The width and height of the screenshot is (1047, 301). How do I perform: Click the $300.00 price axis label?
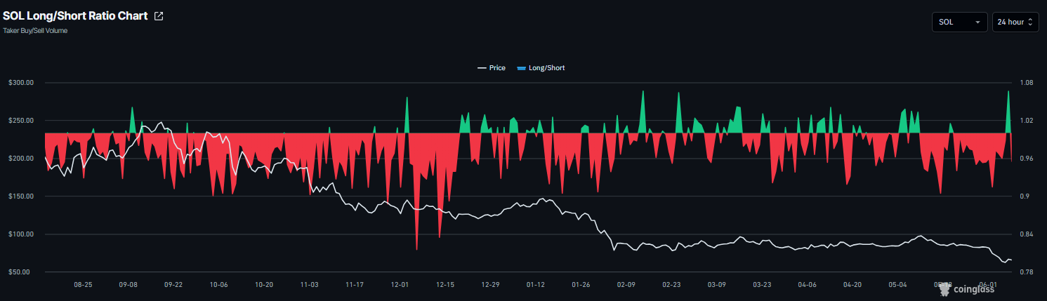click(20, 83)
